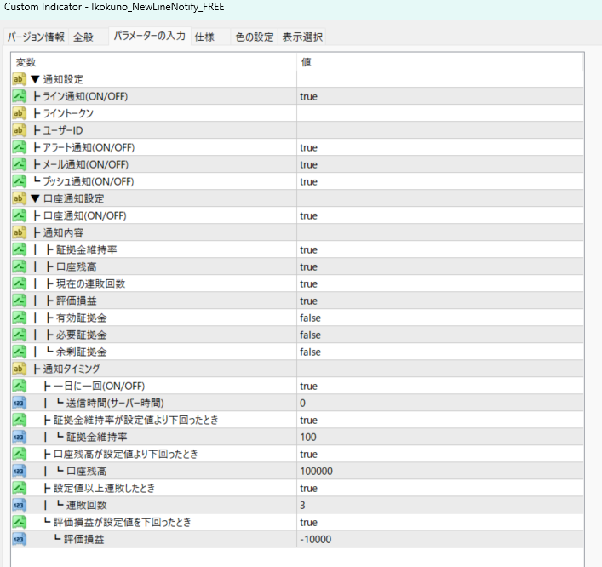Switch to the 全般 tab
The width and height of the screenshot is (602, 567).
tap(89, 37)
